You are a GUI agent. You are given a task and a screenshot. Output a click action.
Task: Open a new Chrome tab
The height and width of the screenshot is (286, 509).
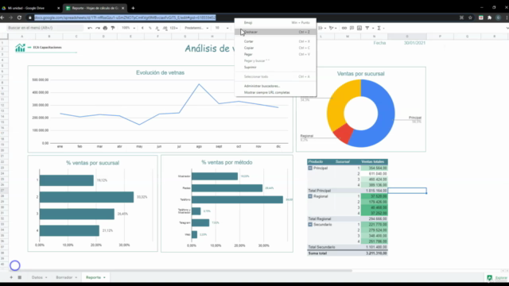click(x=133, y=8)
